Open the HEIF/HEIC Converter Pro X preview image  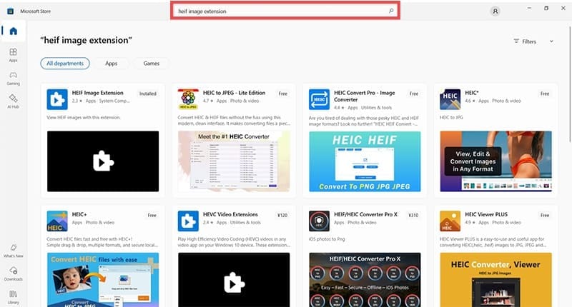365,280
